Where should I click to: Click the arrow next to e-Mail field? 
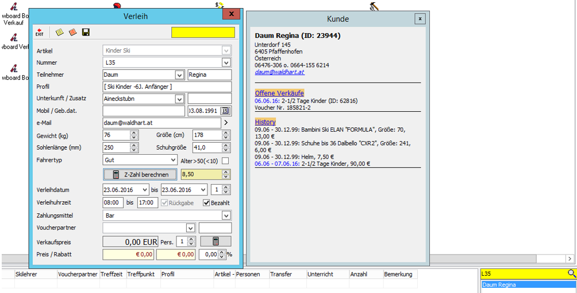point(226,123)
